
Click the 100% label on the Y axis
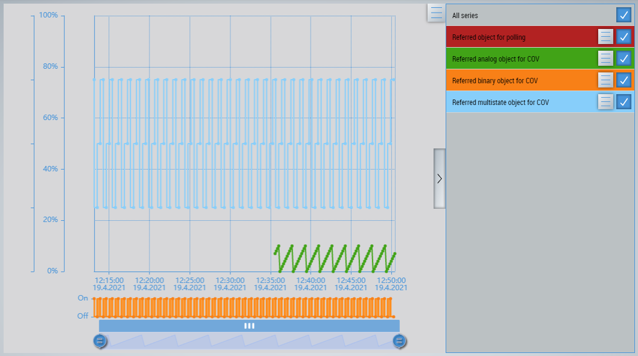pos(48,15)
